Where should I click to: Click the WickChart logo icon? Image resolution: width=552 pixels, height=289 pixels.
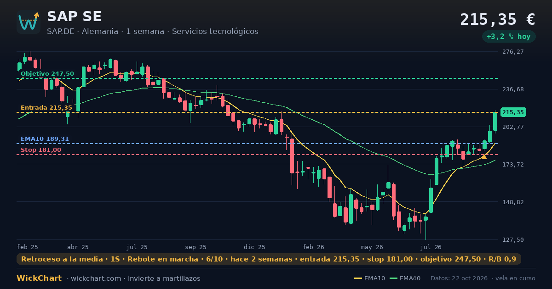(29, 22)
